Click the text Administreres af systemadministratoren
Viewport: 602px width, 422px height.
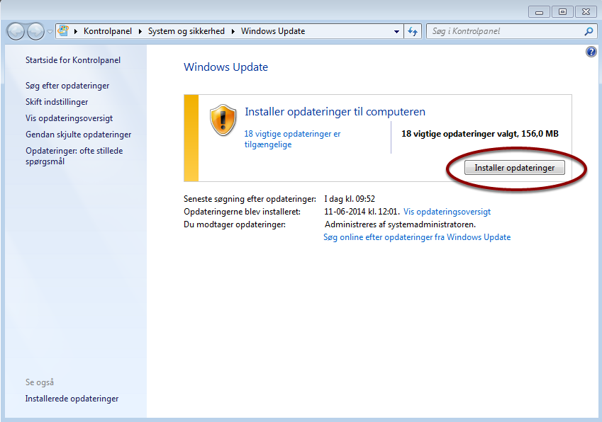coord(400,224)
